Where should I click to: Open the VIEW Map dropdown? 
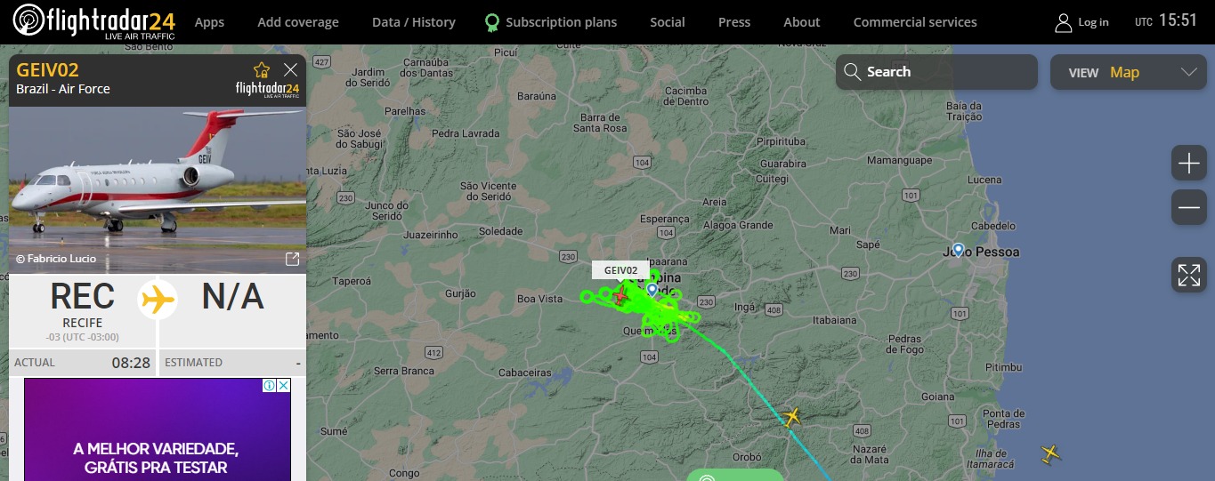pos(1129,72)
